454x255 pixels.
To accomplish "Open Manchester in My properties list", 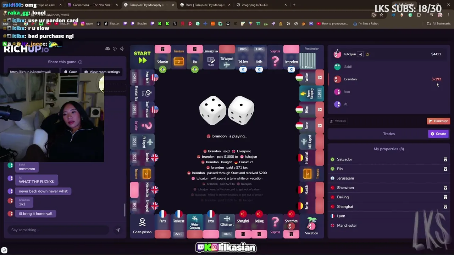I will point(389,225).
